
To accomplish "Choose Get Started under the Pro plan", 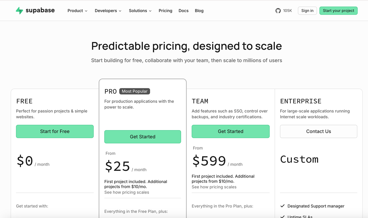I will point(143,137).
